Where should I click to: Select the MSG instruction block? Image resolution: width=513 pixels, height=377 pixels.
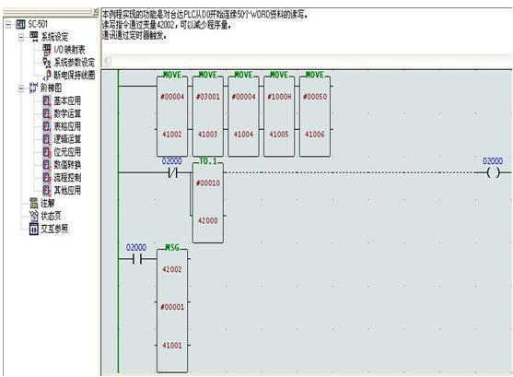(x=172, y=309)
